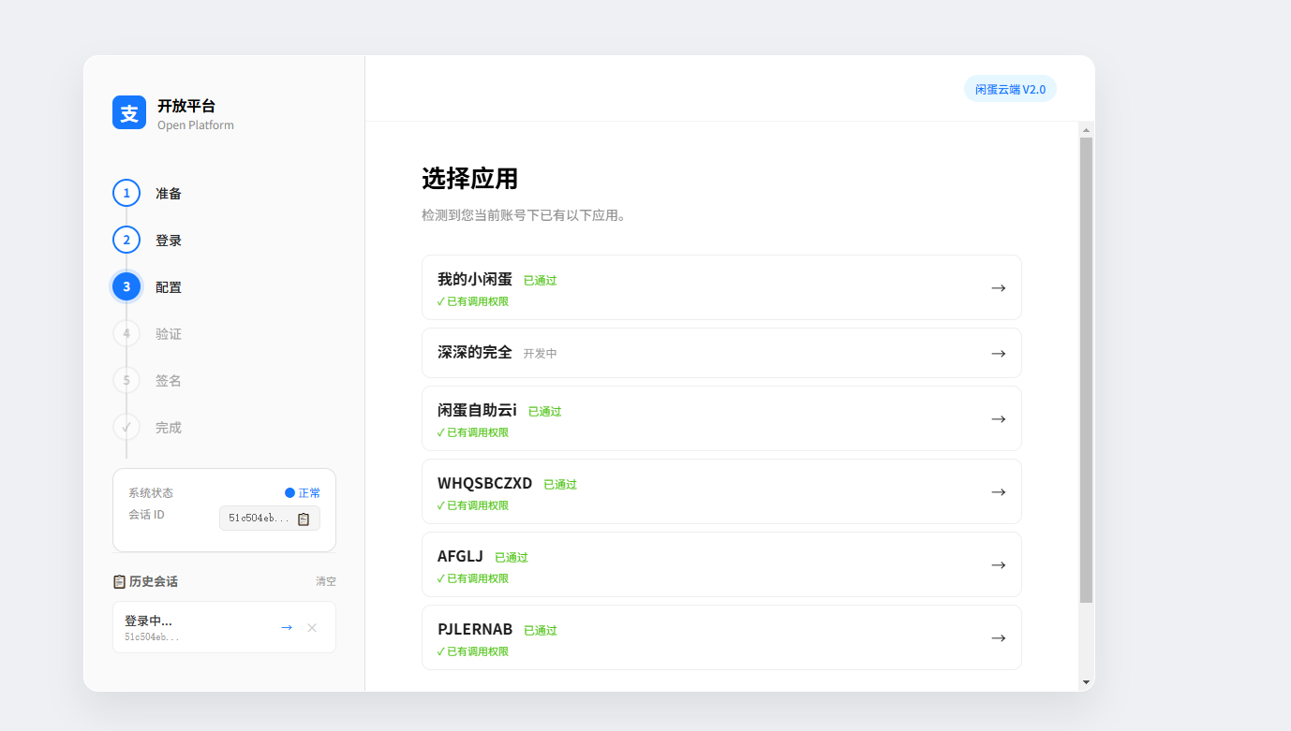Click the 完成 checkmark step circle
The image size is (1291, 731).
[126, 427]
